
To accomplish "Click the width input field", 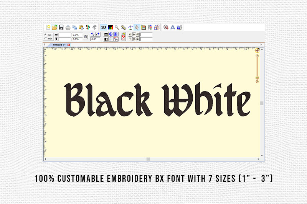I will (65, 35).
